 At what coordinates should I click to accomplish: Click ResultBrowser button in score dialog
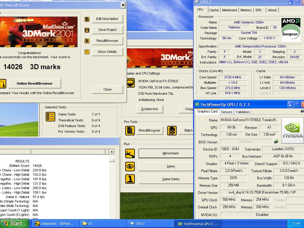(107, 41)
